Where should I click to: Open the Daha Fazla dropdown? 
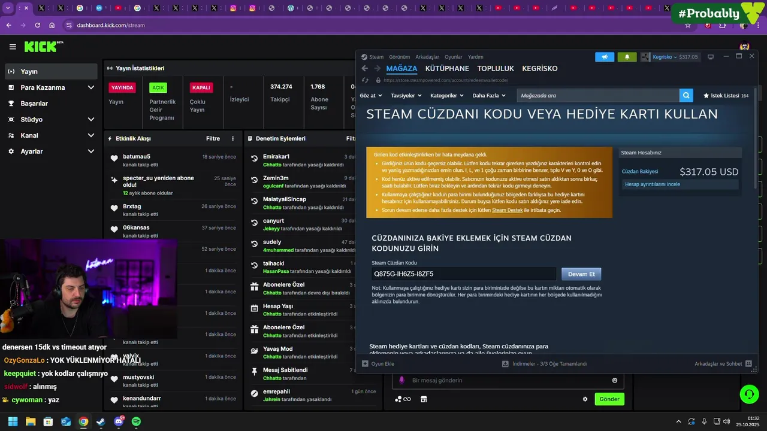pos(489,95)
